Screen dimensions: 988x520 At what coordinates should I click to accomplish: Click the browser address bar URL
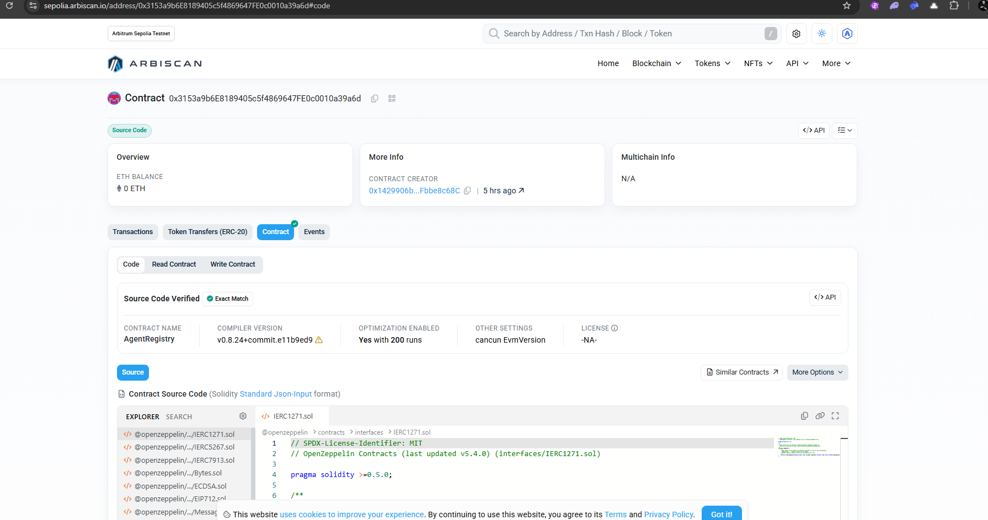click(187, 6)
